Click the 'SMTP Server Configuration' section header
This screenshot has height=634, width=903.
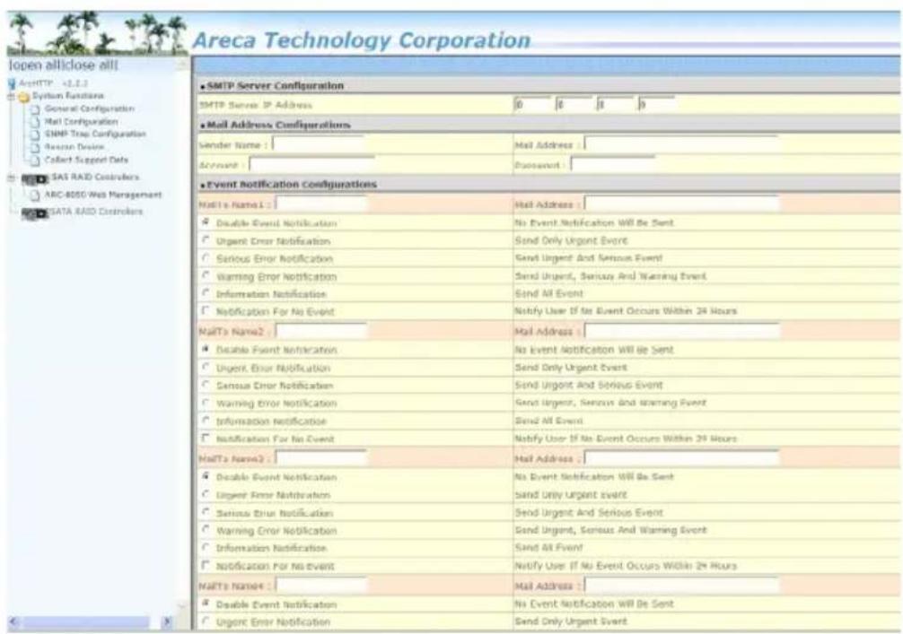[275, 86]
